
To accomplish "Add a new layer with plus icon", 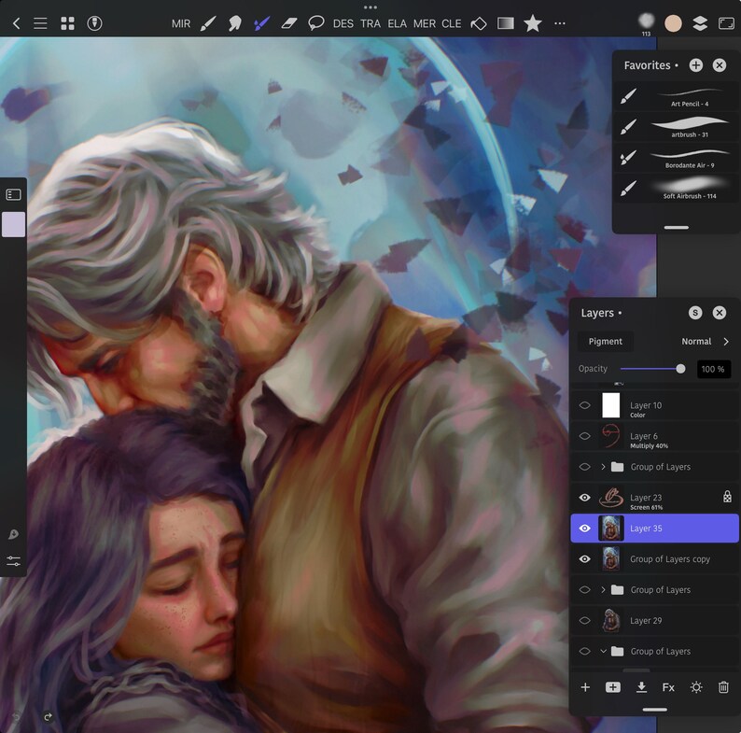I will click(x=585, y=687).
